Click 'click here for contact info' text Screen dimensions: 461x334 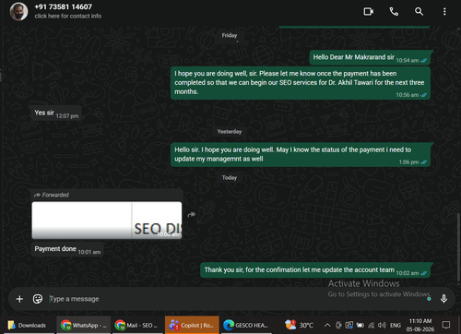[68, 16]
